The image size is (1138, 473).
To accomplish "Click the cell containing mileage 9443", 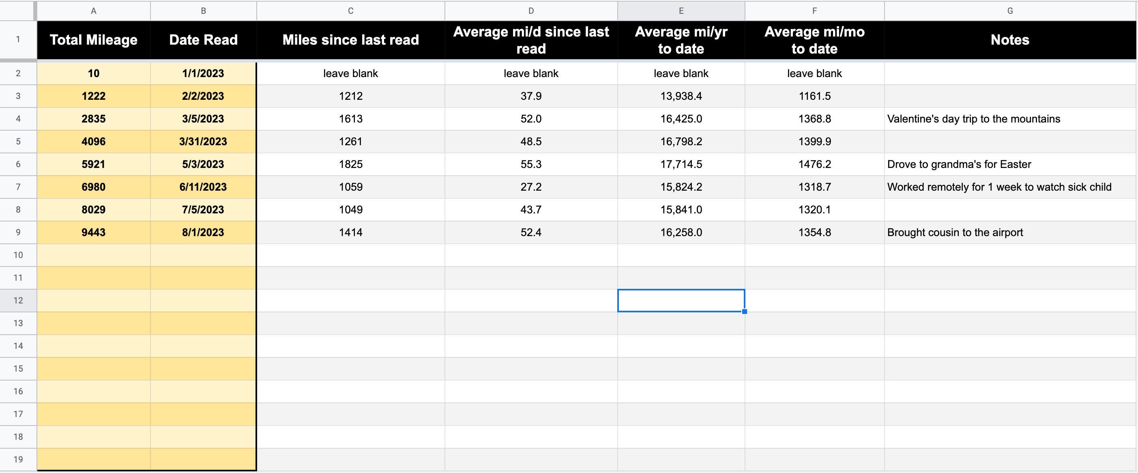I will tap(93, 232).
